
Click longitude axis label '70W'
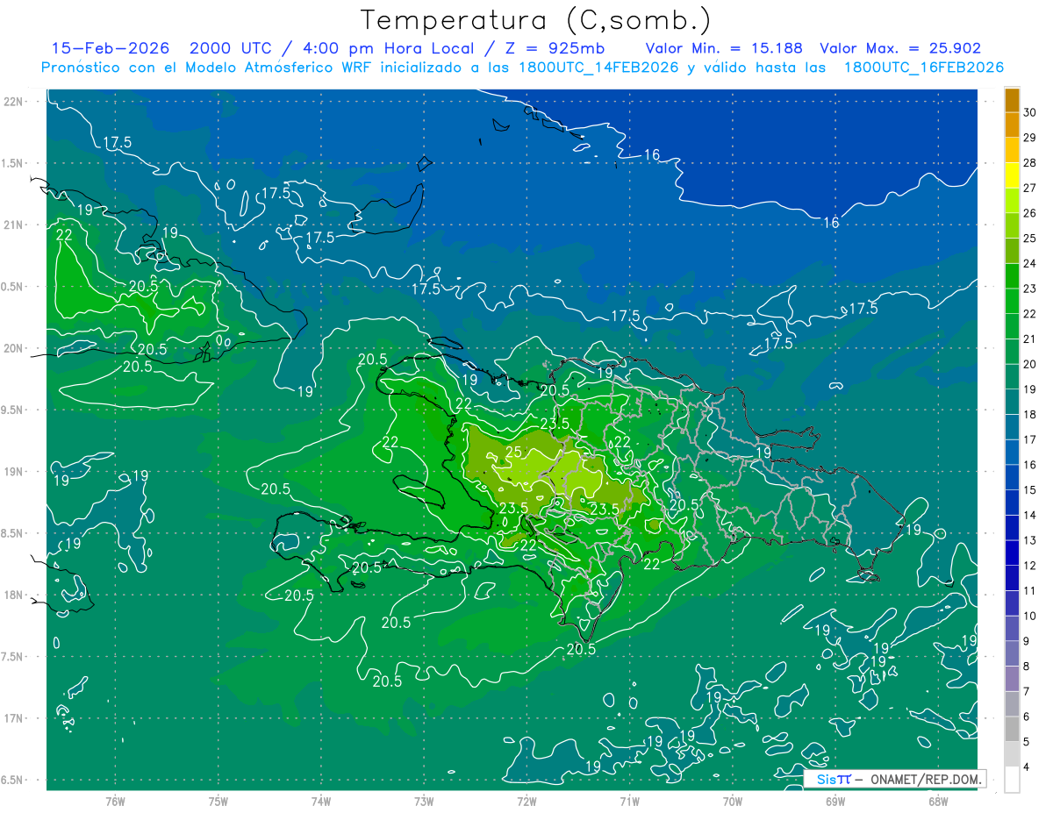(732, 801)
